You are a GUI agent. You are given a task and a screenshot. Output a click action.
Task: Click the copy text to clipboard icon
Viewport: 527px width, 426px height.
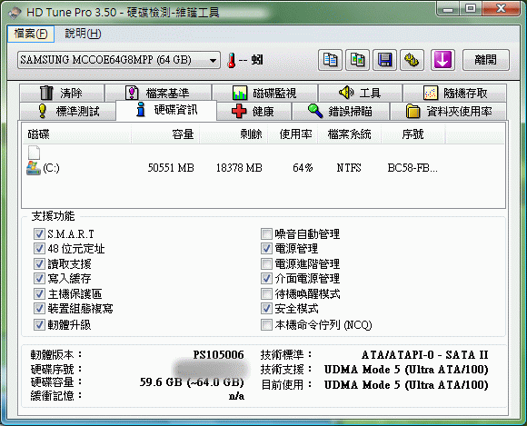330,60
